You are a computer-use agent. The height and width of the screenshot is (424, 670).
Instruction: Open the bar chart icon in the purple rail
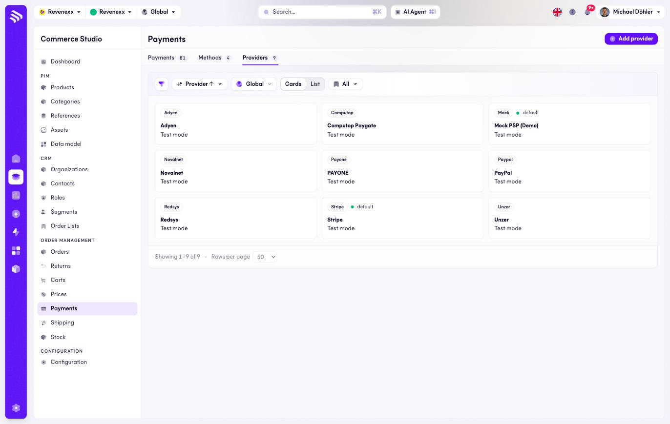(x=16, y=195)
